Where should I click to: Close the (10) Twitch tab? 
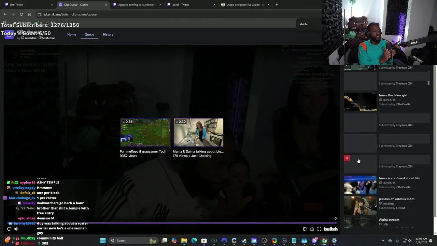[x=52, y=4]
